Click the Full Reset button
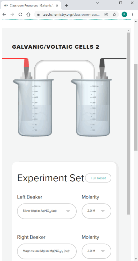This screenshot has height=261, width=138. click(98, 178)
